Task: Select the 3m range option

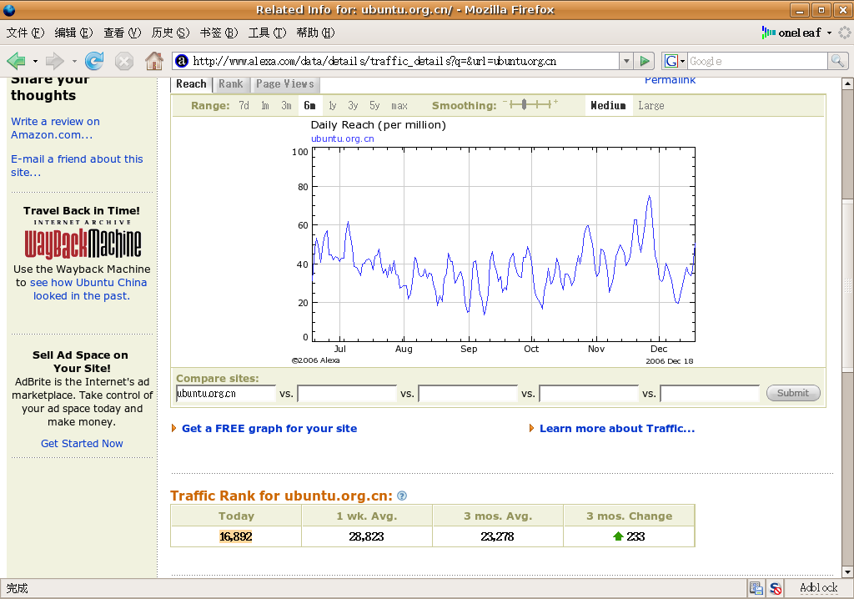Action: pyautogui.click(x=287, y=106)
